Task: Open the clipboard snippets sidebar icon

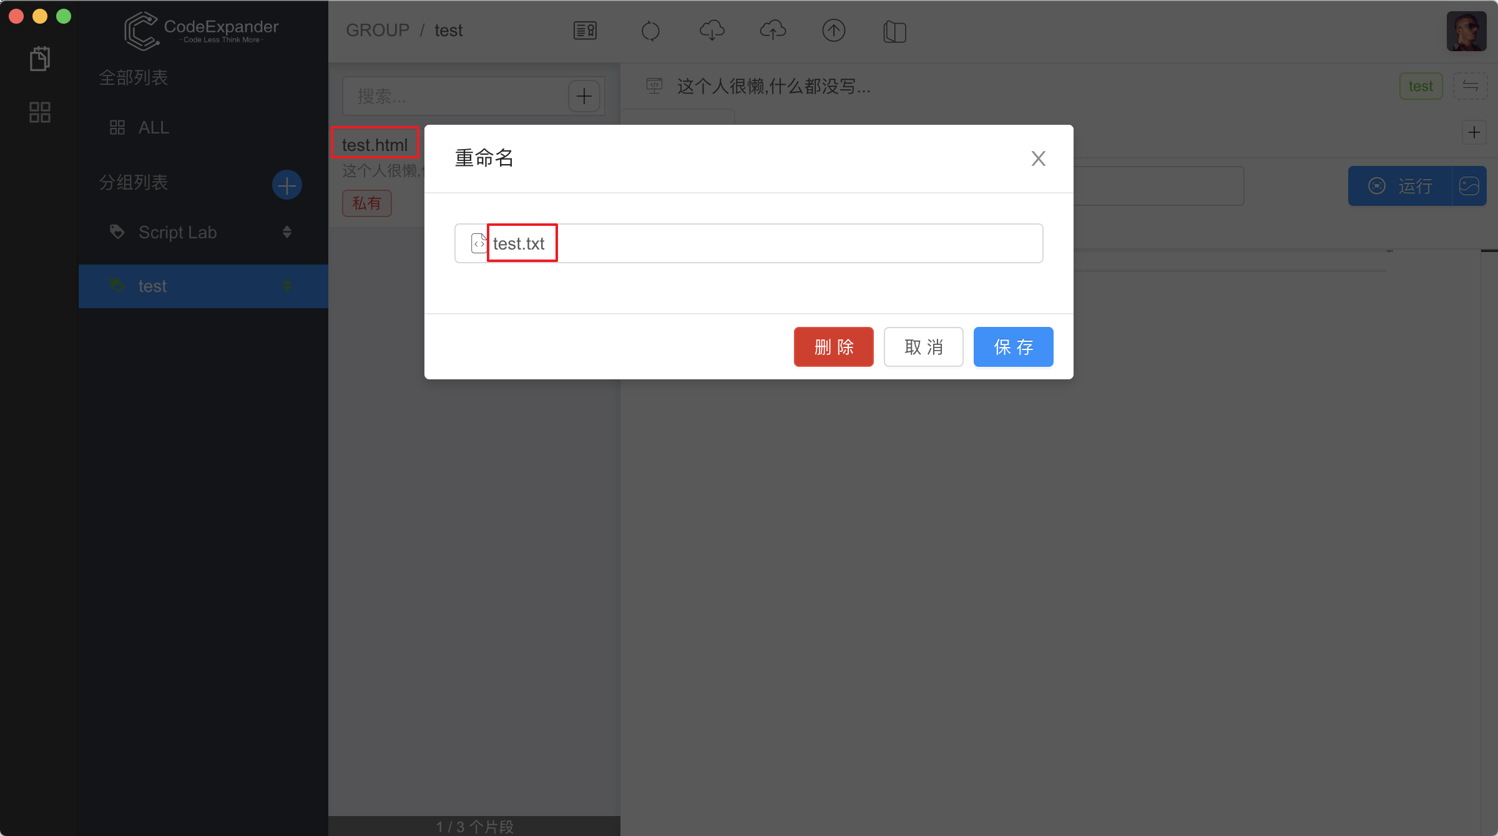Action: click(40, 59)
